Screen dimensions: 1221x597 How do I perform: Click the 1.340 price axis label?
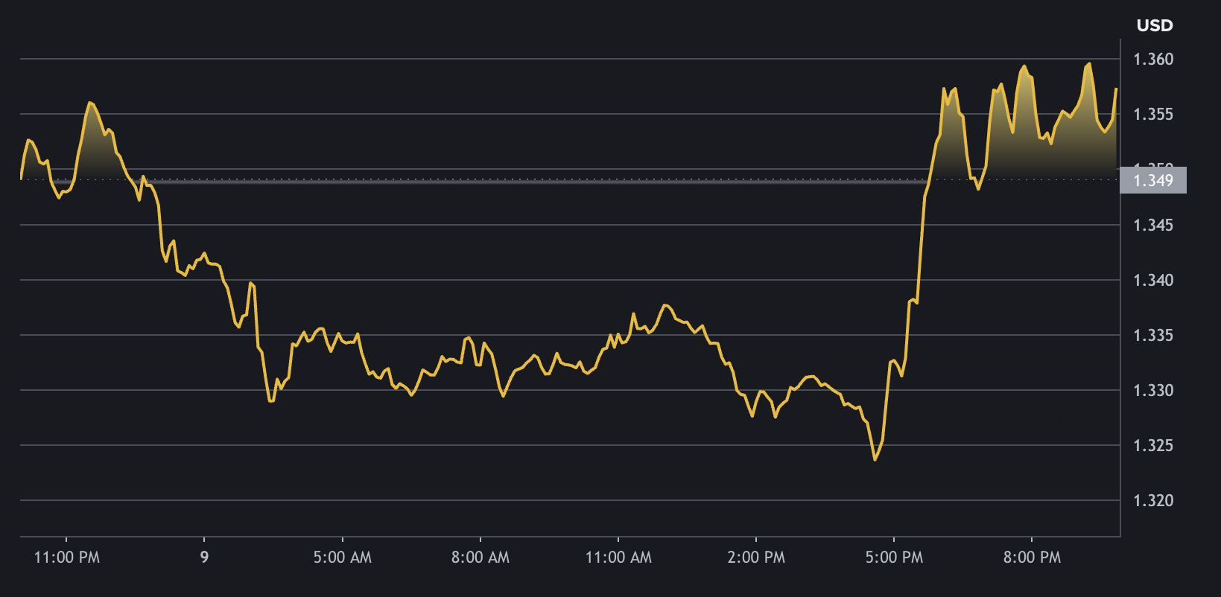point(1152,280)
